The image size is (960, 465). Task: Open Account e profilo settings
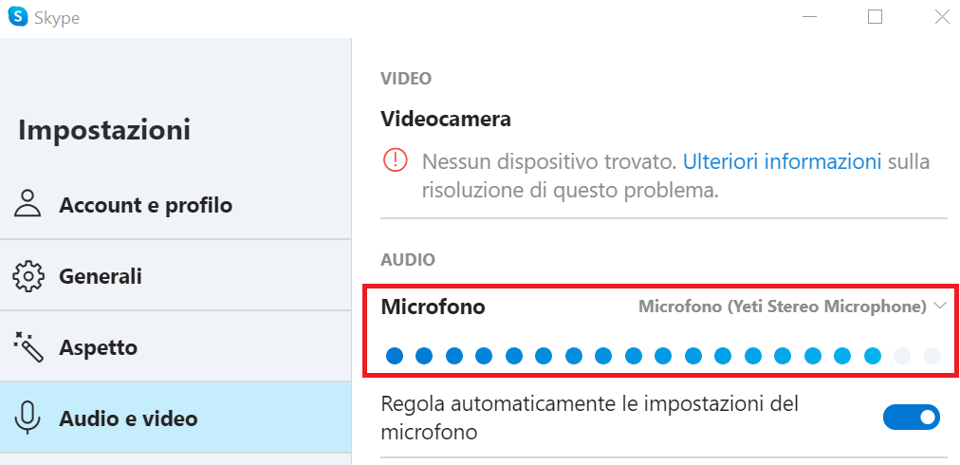(145, 205)
